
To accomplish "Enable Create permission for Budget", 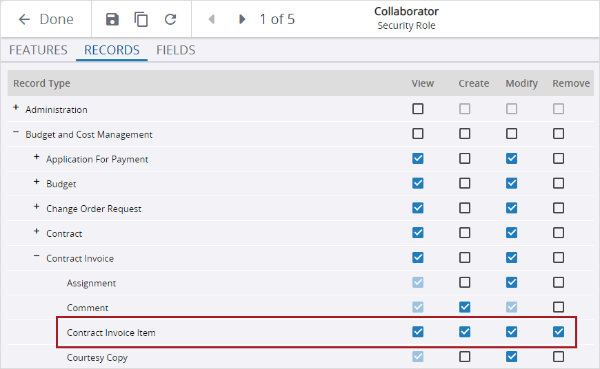I will click(465, 183).
